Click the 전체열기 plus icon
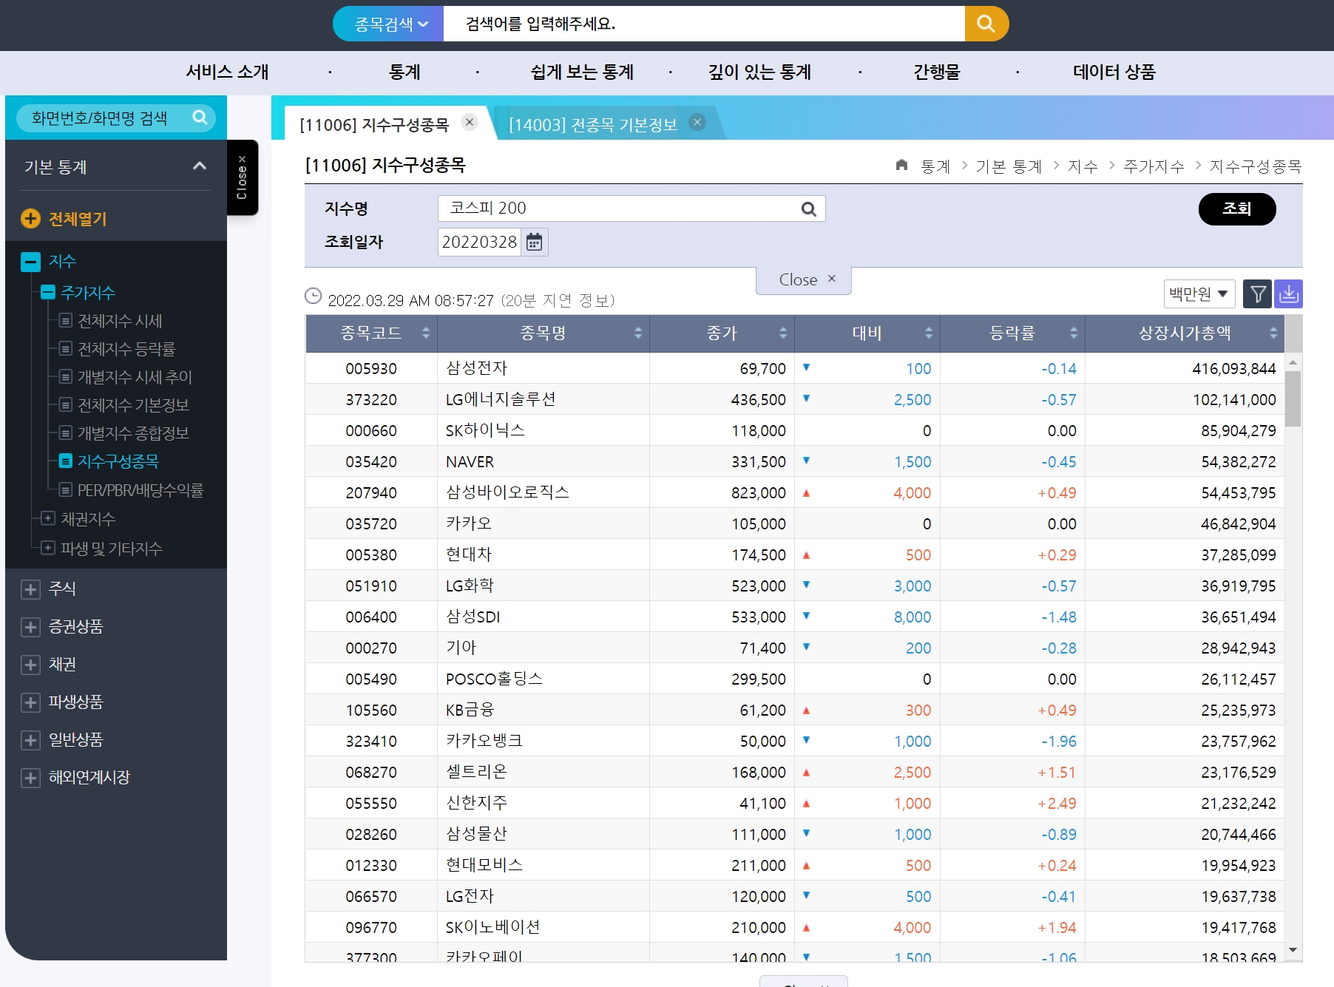 [30, 218]
